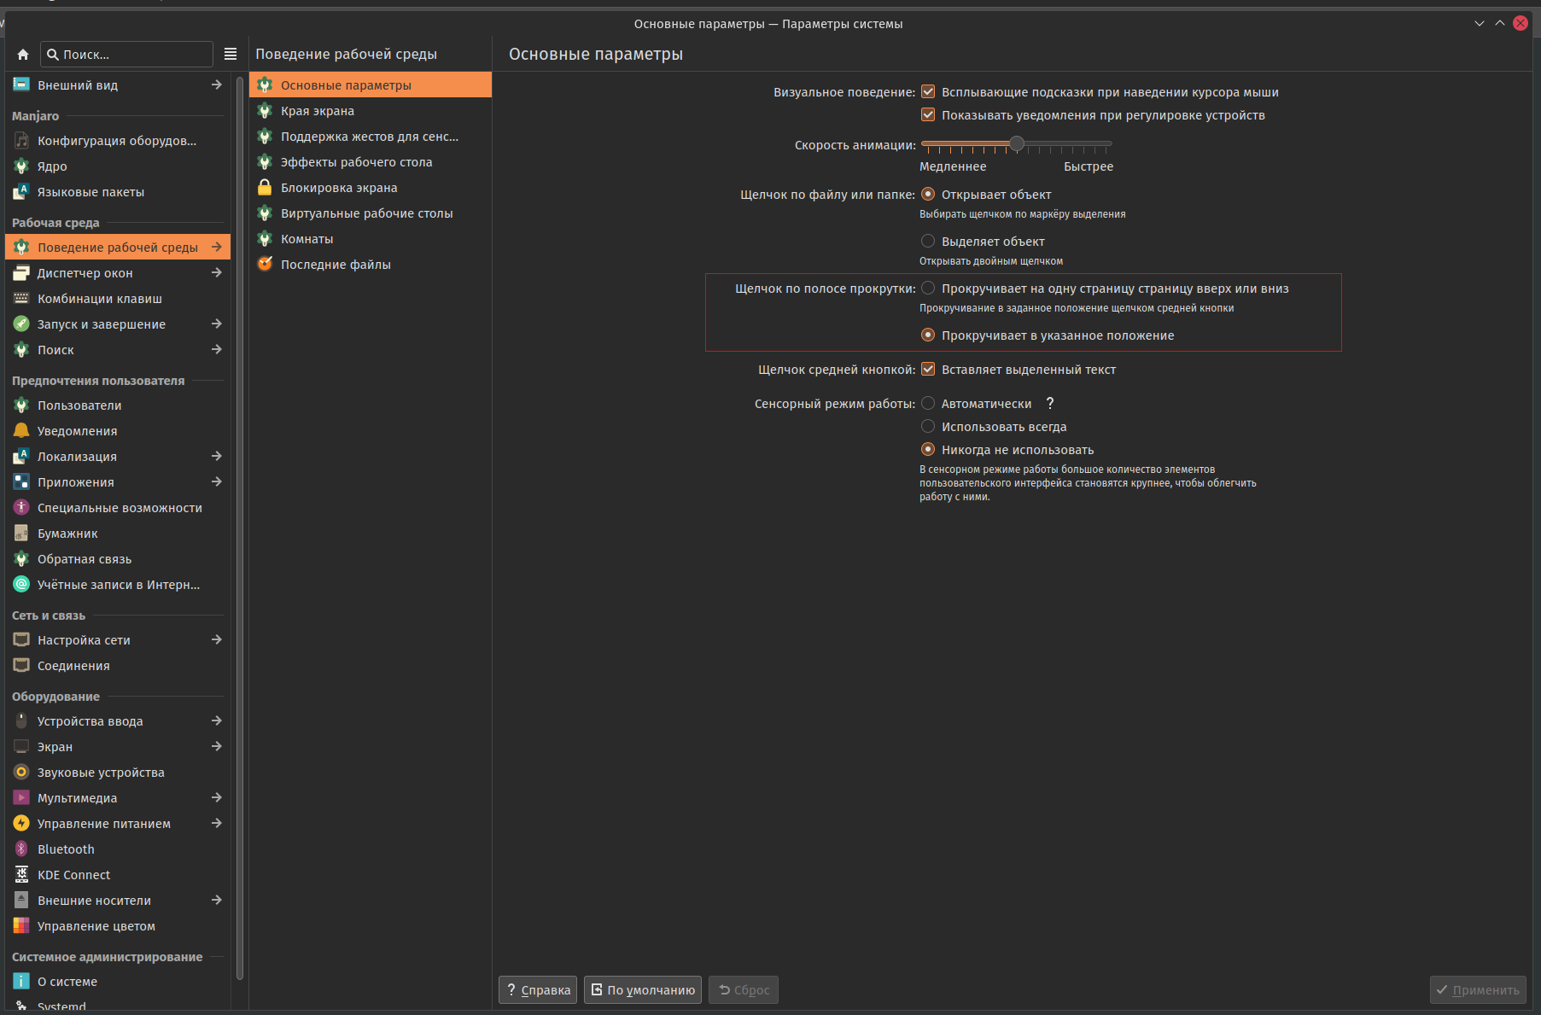Click the Ядро kernel icon
The image size is (1541, 1015).
click(21, 166)
